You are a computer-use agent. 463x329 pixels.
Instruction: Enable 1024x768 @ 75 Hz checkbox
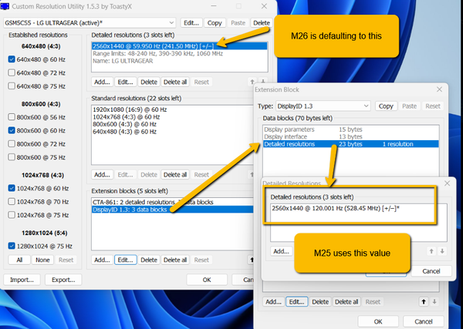(12, 215)
